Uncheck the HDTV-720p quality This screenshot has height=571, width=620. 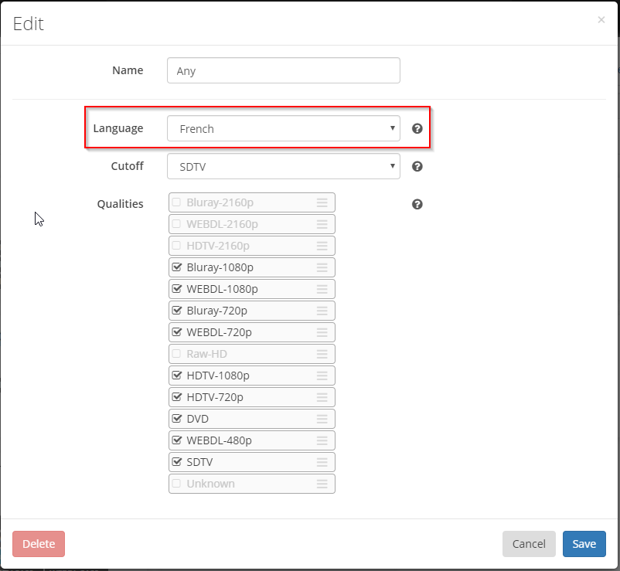point(177,396)
